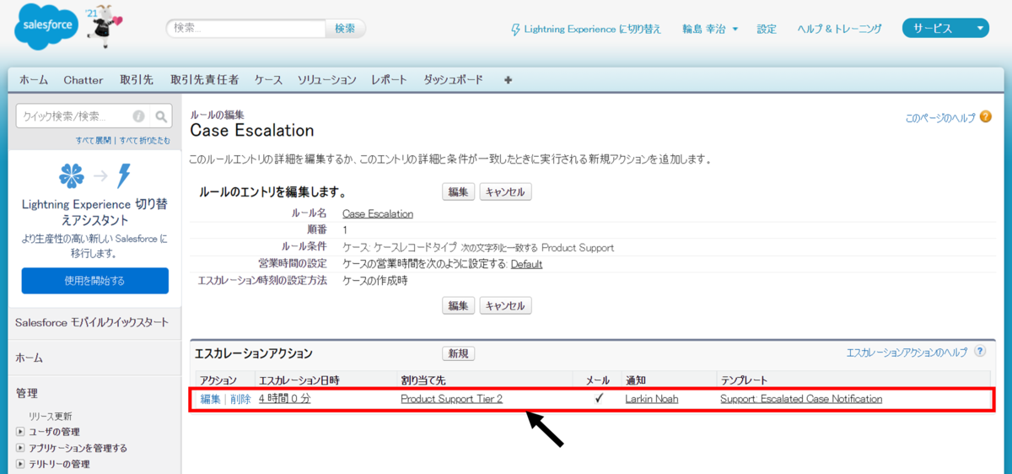The width and height of the screenshot is (1012, 474).
Task: Click すべて折りたたむ link
Action: click(144, 140)
